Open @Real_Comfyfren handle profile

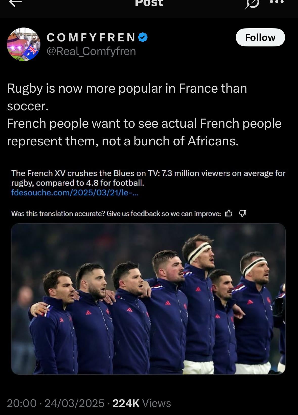point(91,51)
